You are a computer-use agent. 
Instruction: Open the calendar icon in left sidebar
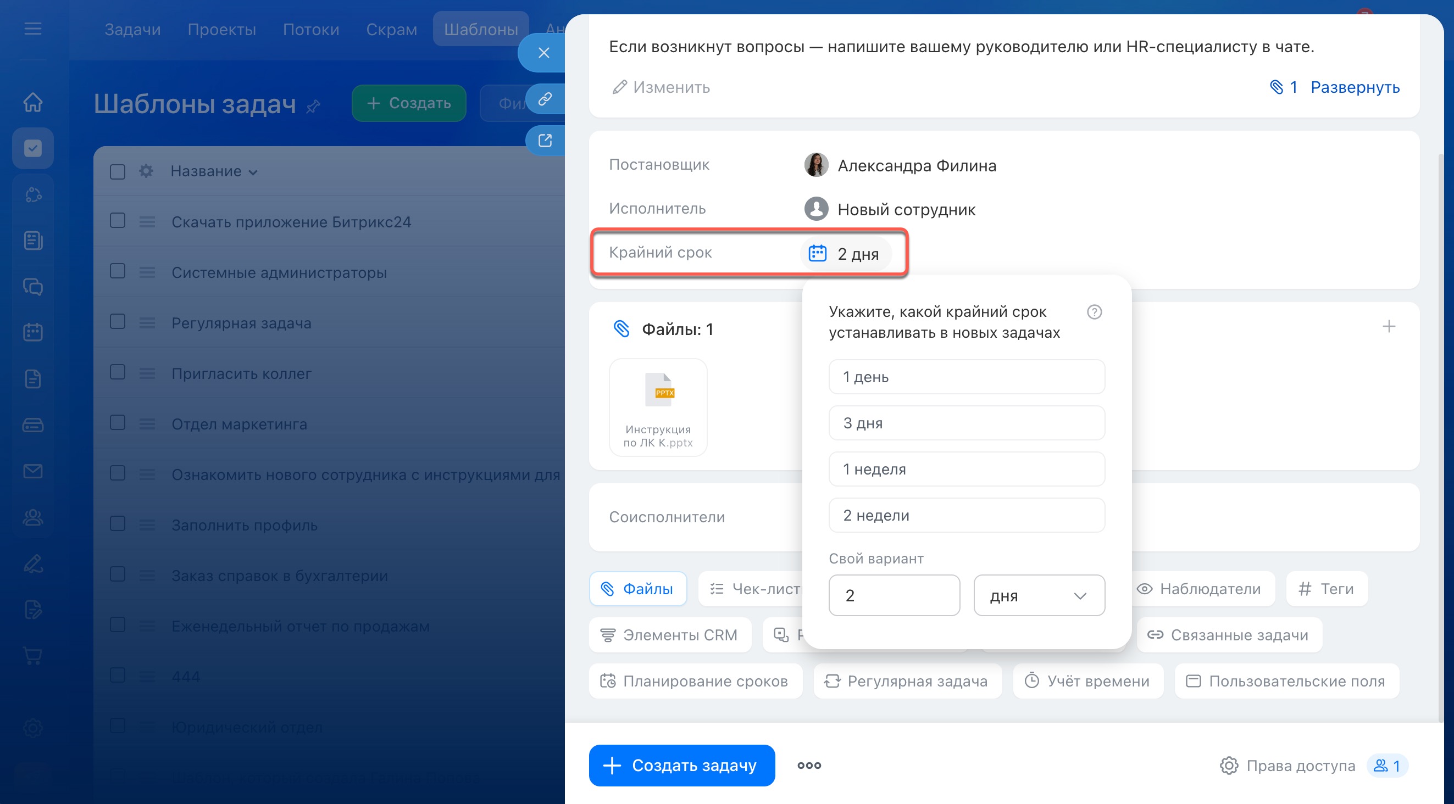[33, 332]
